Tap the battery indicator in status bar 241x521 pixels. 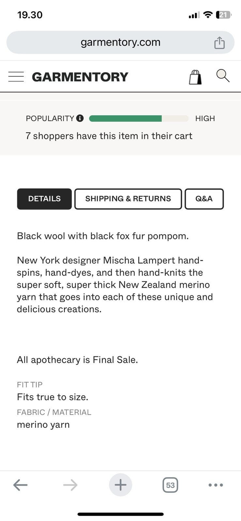pyautogui.click(x=223, y=15)
